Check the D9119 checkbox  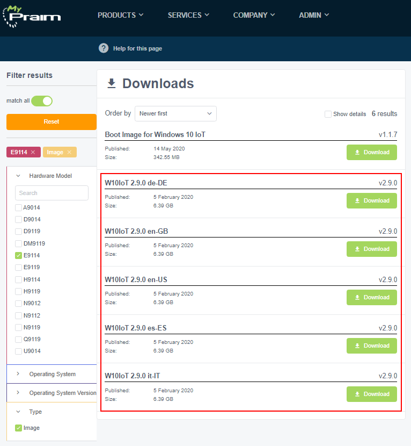(18, 231)
